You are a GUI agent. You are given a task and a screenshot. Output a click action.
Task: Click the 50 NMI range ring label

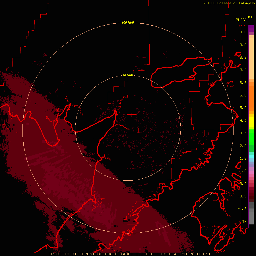128,75
